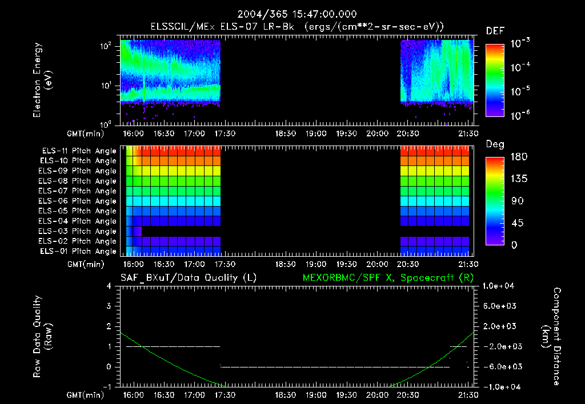The width and height of the screenshot is (585, 404).
Task: Click the 16:00 time label under the spectrogram
Action: point(133,134)
